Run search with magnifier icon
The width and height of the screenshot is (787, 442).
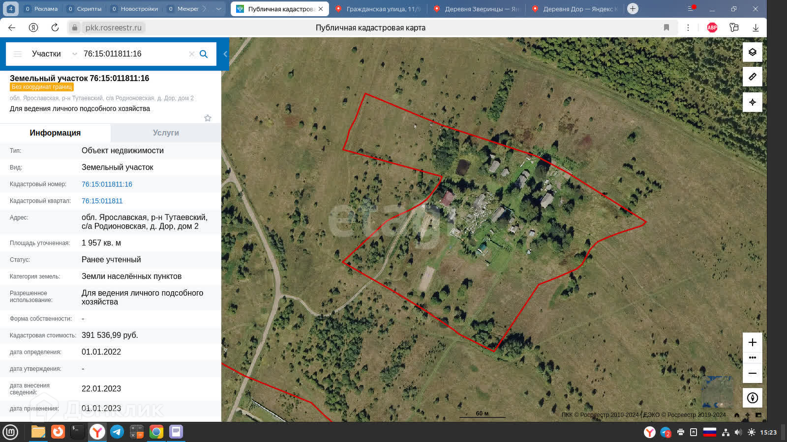[x=204, y=54]
